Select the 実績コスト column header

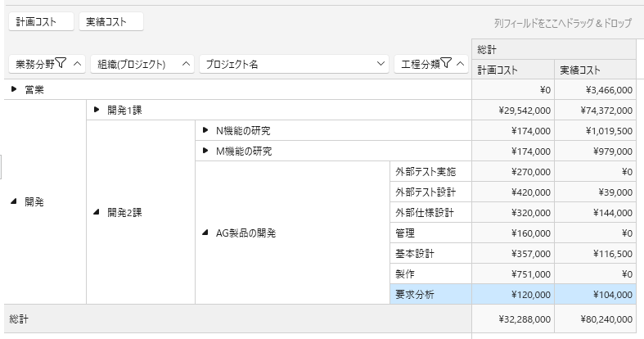595,70
